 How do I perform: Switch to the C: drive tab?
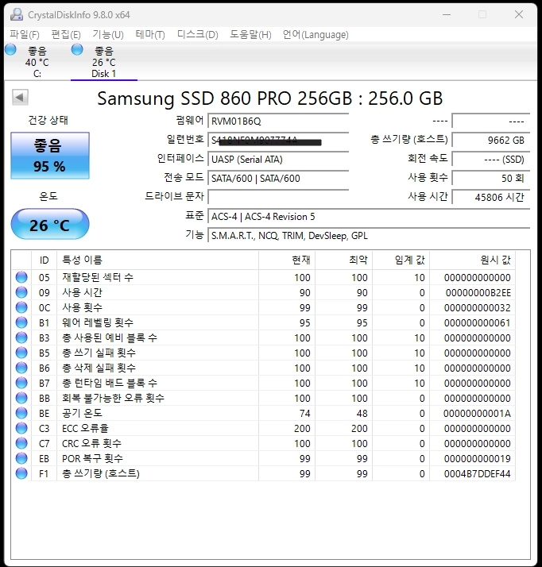(x=37, y=62)
